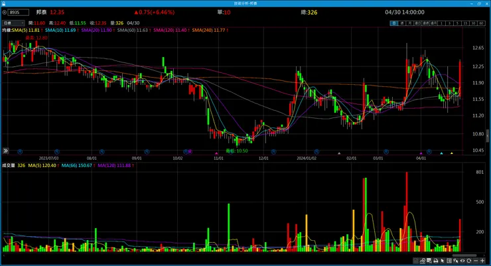This screenshot has height=266, width=491.
Task: Expand the double-chevron panel toggle at chart left
Action: [x=5, y=151]
